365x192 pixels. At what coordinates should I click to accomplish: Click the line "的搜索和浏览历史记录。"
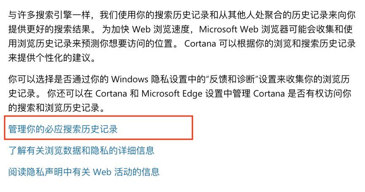[x=56, y=108]
